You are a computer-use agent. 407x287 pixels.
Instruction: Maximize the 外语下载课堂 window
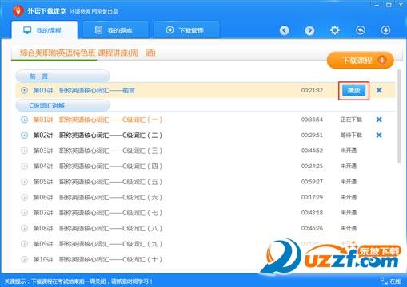[x=389, y=5]
